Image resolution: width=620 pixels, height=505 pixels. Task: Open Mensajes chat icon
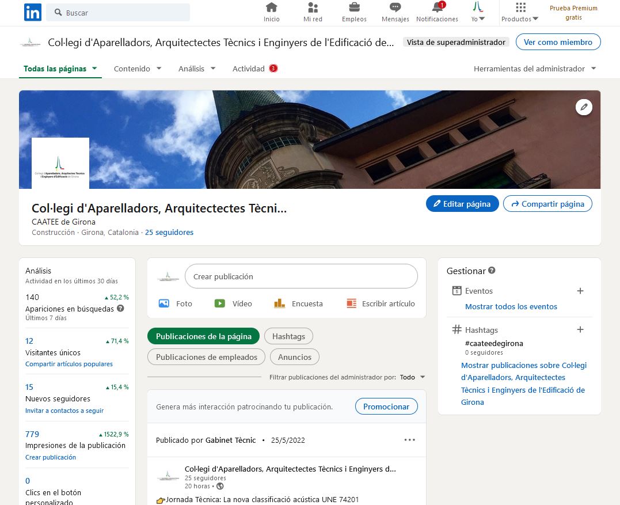(x=395, y=12)
